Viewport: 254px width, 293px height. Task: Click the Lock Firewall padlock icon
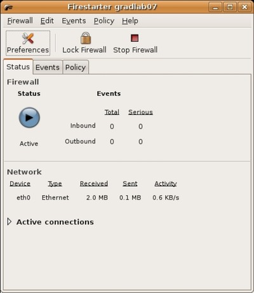point(86,38)
